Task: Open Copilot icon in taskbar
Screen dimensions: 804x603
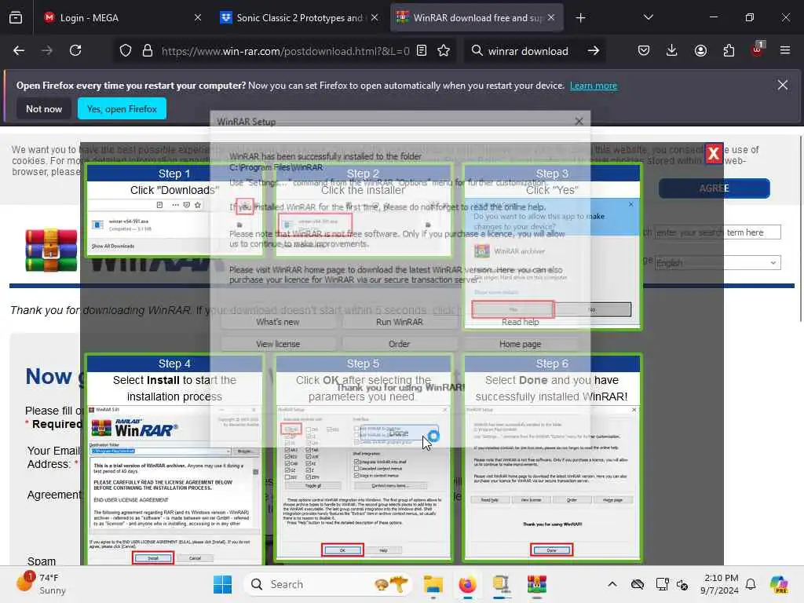Action: (x=779, y=584)
